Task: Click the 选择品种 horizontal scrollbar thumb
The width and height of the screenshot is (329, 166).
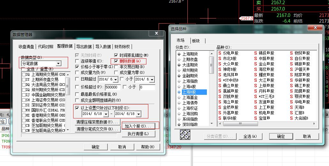Action: (240, 124)
